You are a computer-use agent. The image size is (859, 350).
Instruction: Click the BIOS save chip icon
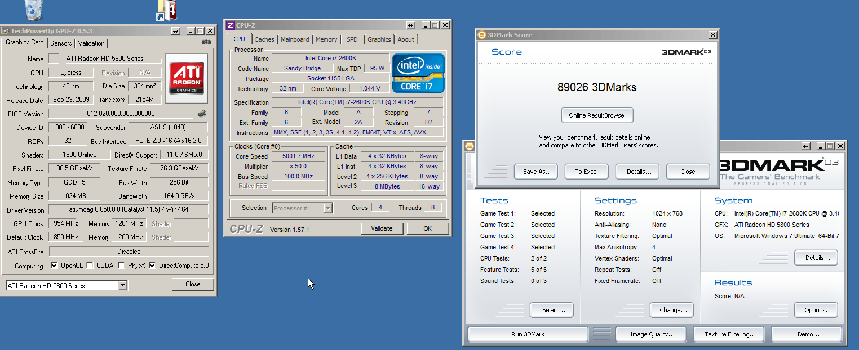pos(202,114)
